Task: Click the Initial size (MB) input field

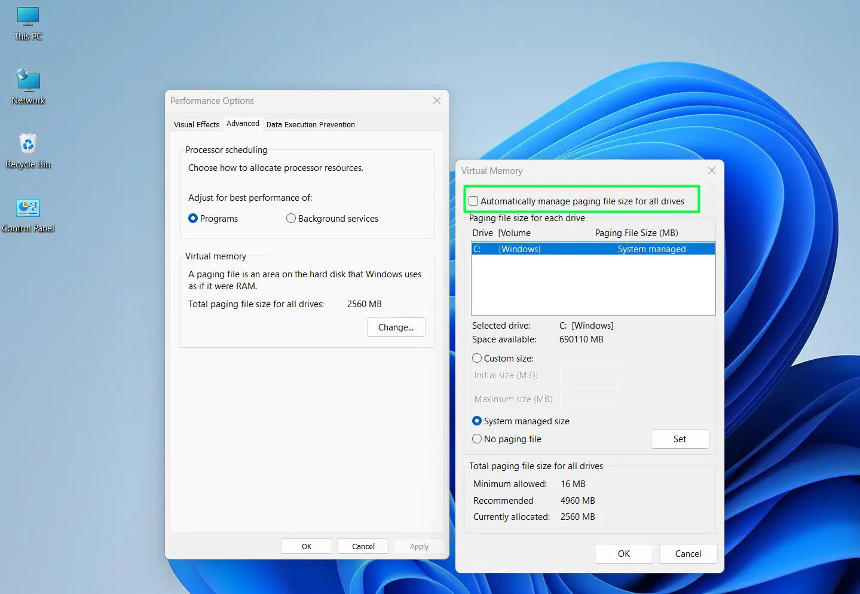Action: pyautogui.click(x=589, y=375)
